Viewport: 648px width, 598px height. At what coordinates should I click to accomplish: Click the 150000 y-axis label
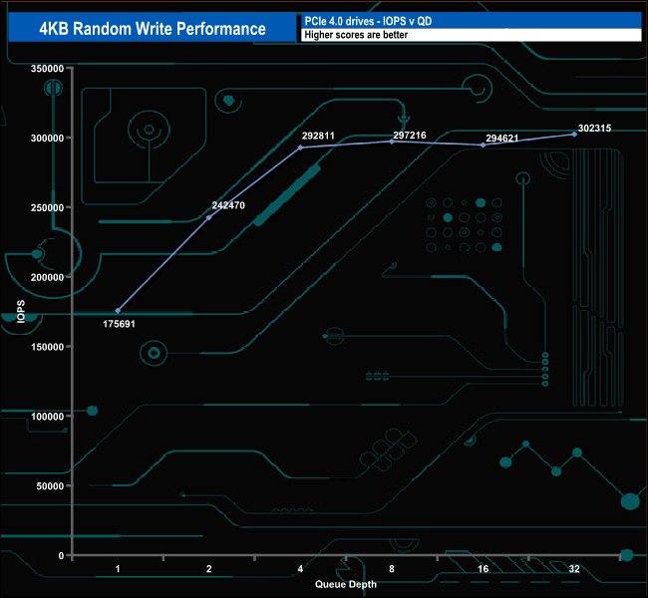[47, 347]
